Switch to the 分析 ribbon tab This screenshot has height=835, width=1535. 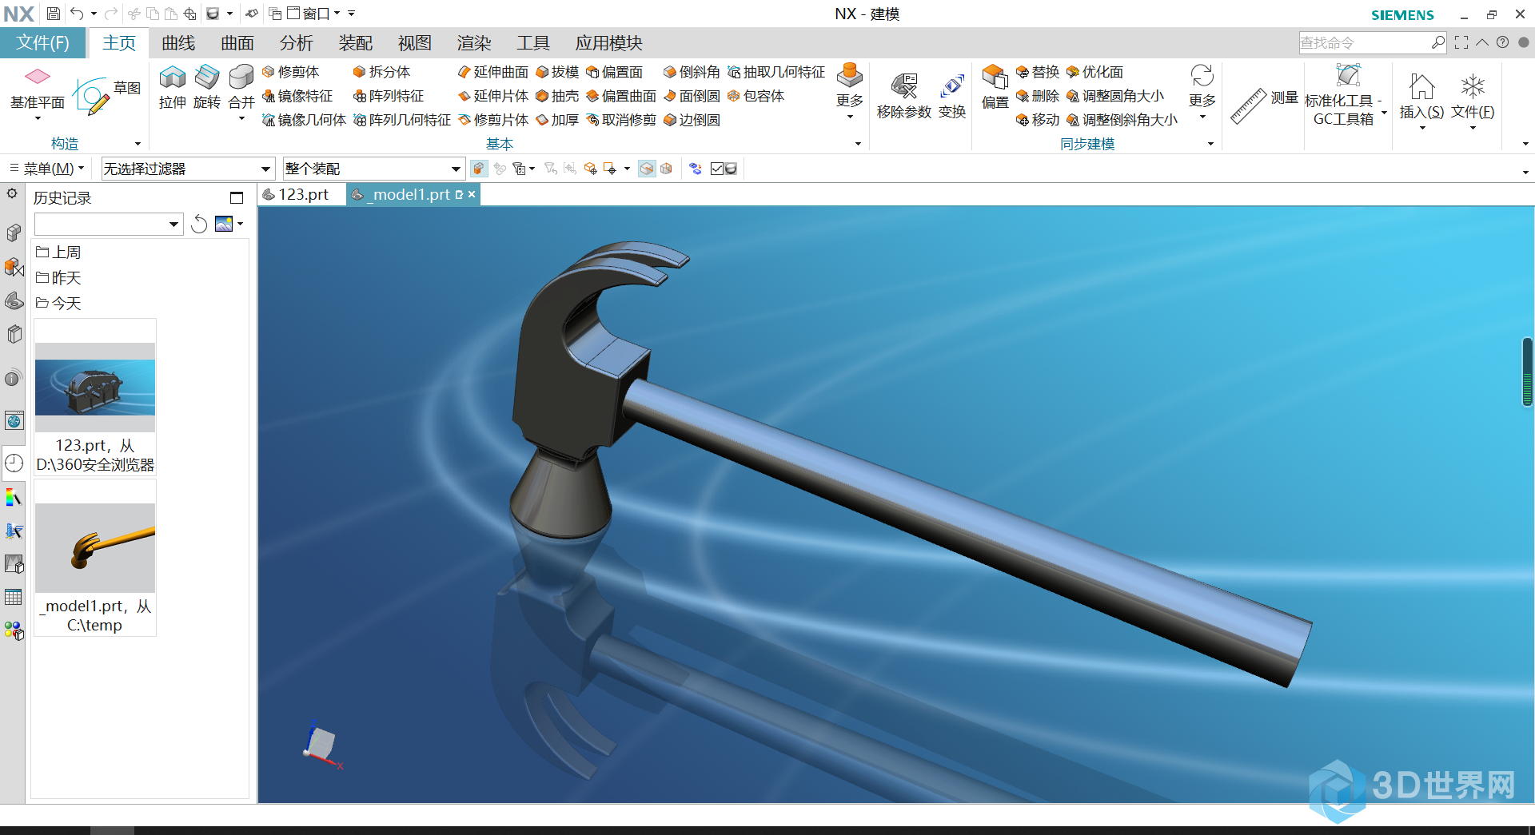pos(297,42)
